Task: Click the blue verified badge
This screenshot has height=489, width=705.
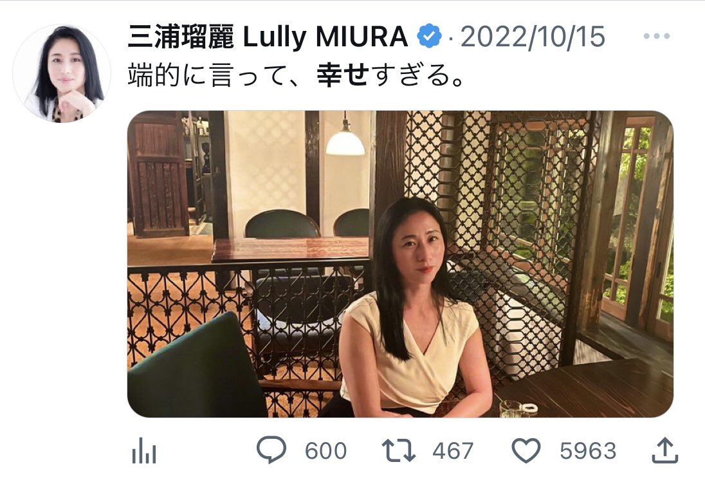Action: pyautogui.click(x=430, y=37)
